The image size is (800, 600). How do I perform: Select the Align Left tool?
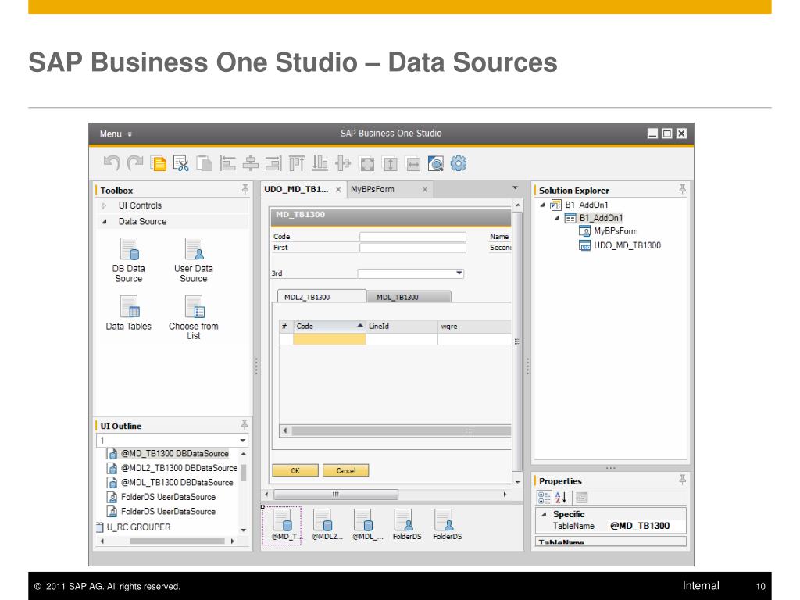227,163
